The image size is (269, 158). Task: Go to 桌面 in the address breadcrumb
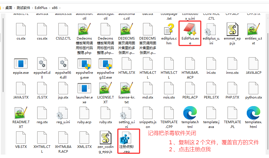coord(9,8)
